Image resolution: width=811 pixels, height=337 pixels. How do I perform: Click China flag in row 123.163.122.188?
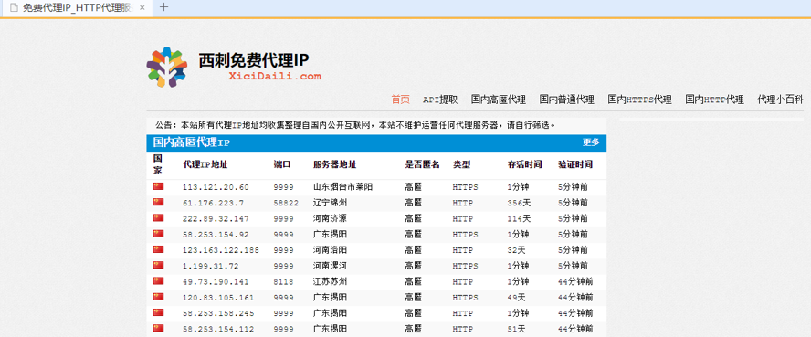click(x=158, y=249)
